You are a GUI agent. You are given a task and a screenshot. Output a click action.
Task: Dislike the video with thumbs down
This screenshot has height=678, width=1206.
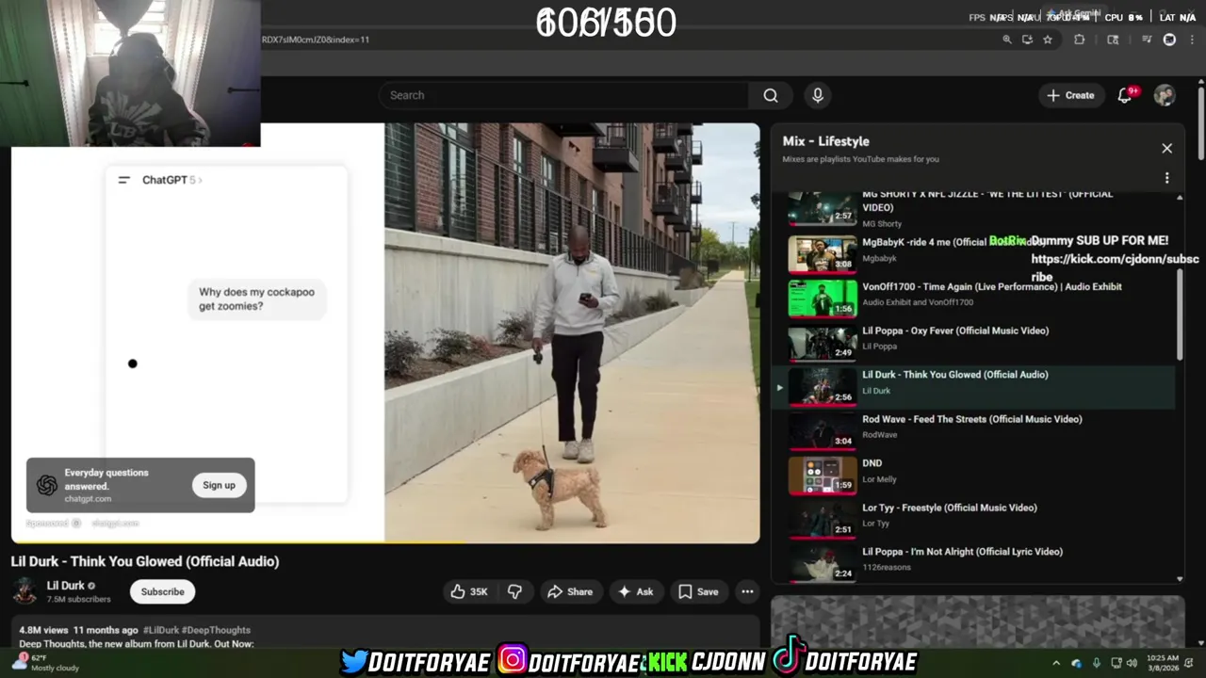[x=514, y=591]
